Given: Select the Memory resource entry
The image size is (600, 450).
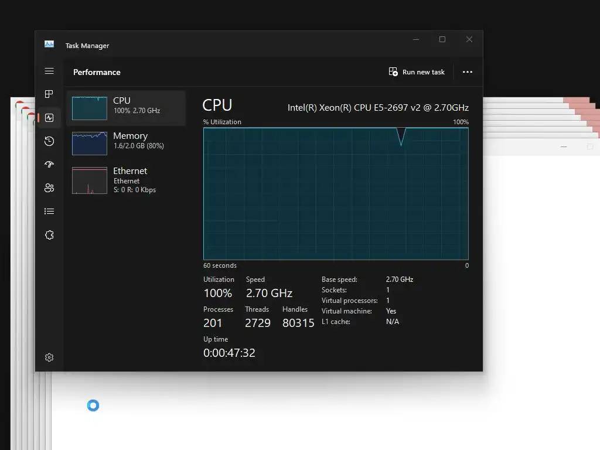Looking at the screenshot, I should (x=126, y=144).
